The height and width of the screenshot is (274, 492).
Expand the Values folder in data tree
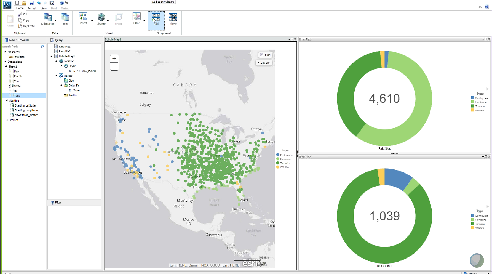pyautogui.click(x=7, y=120)
